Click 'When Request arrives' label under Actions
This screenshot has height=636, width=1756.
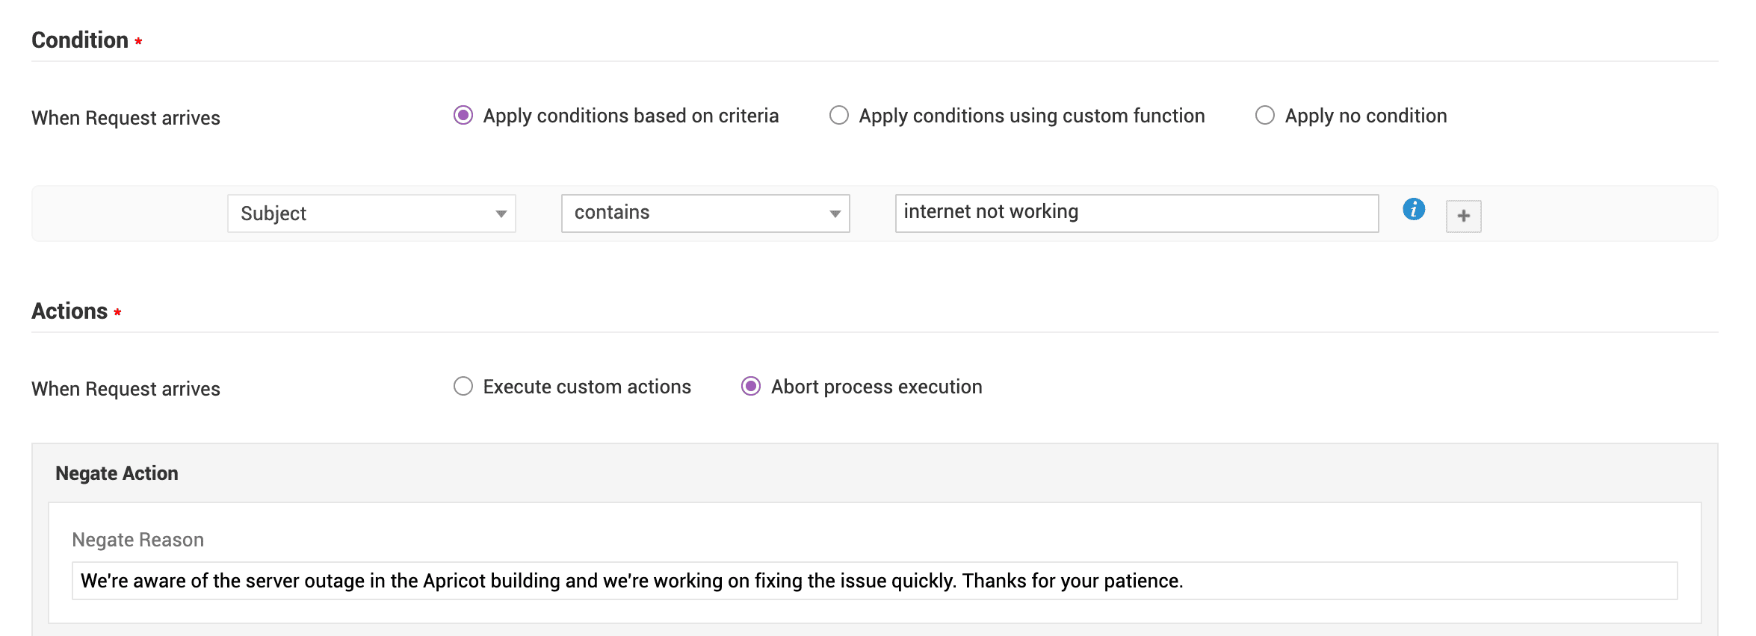(x=126, y=389)
